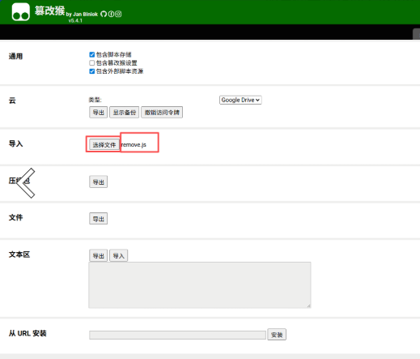The width and height of the screenshot is (420, 359).
Task: Click 撤销访问令牌 button
Action: 162,113
